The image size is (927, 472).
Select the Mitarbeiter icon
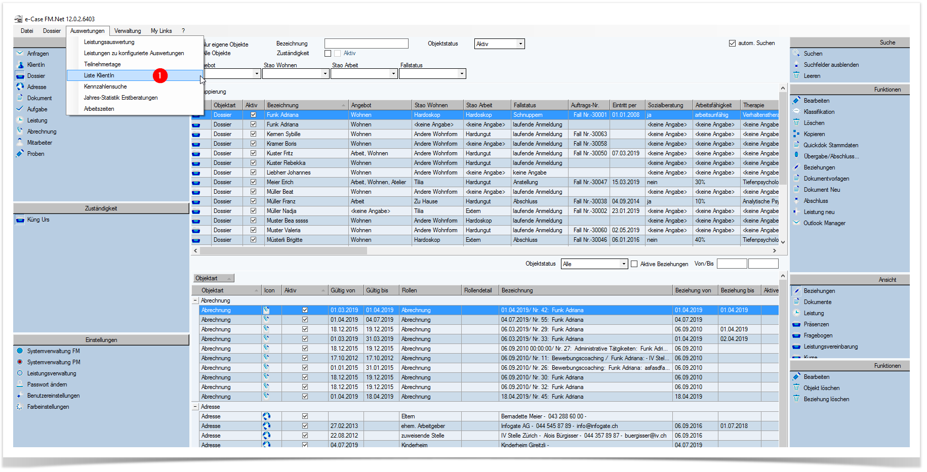coord(20,142)
